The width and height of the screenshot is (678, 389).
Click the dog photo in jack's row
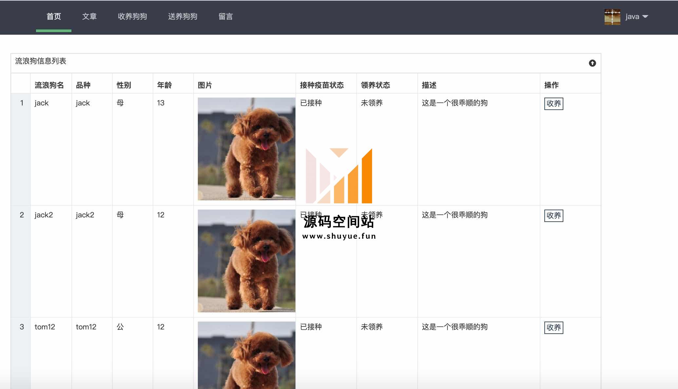(246, 149)
